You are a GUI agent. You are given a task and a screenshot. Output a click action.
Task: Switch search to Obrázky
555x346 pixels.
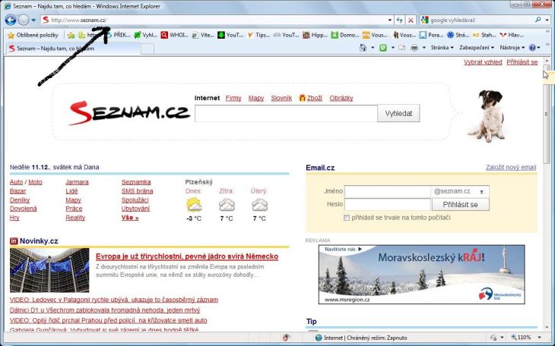(x=341, y=98)
